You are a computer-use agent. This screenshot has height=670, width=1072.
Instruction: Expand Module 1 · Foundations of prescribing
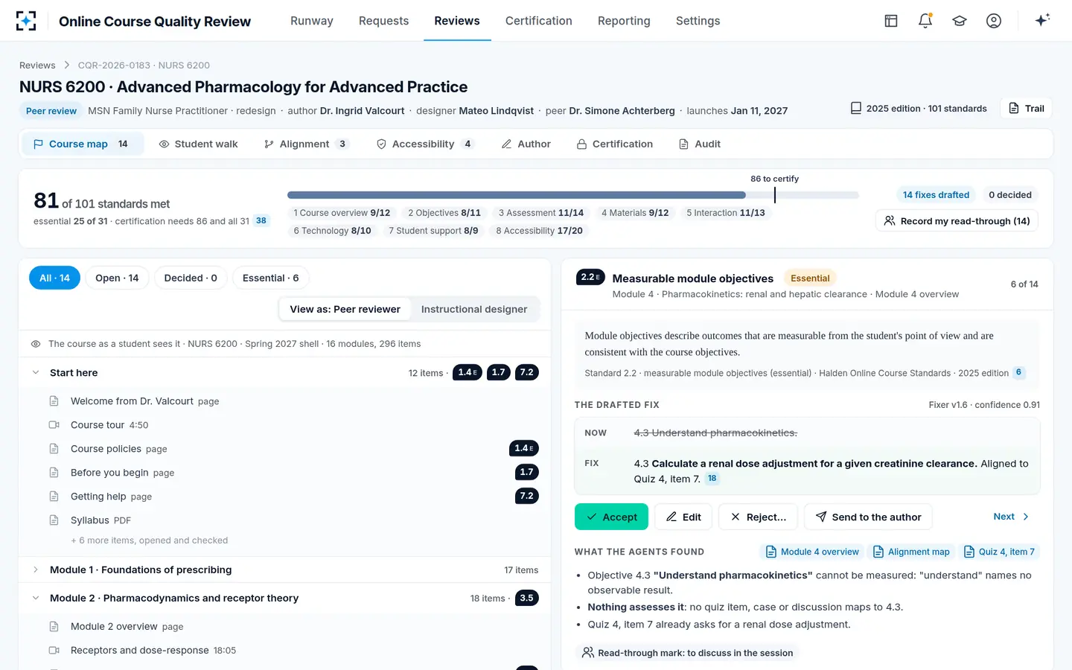point(36,569)
